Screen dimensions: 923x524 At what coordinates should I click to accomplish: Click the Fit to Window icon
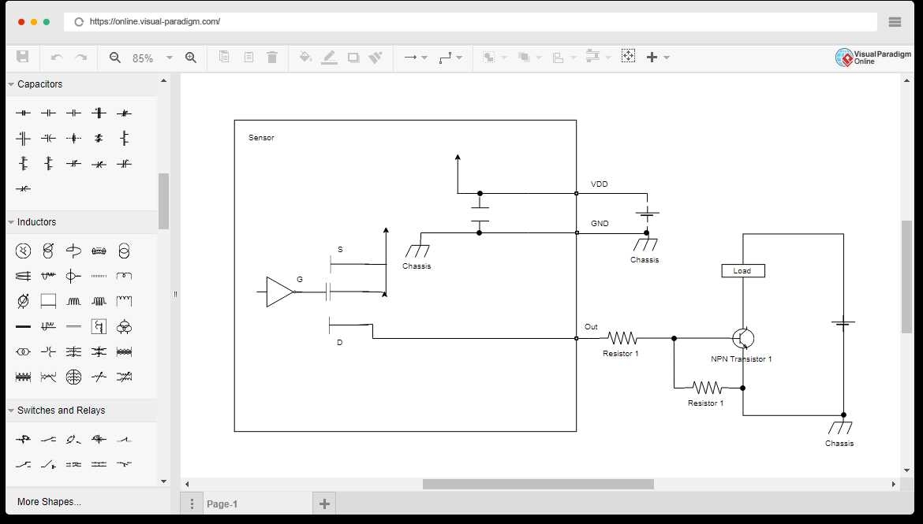pos(628,57)
